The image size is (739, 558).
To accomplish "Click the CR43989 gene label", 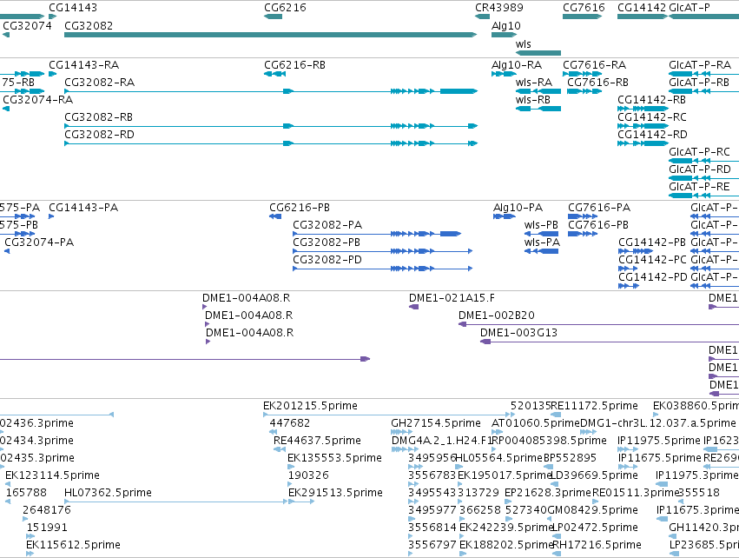I will (499, 8).
